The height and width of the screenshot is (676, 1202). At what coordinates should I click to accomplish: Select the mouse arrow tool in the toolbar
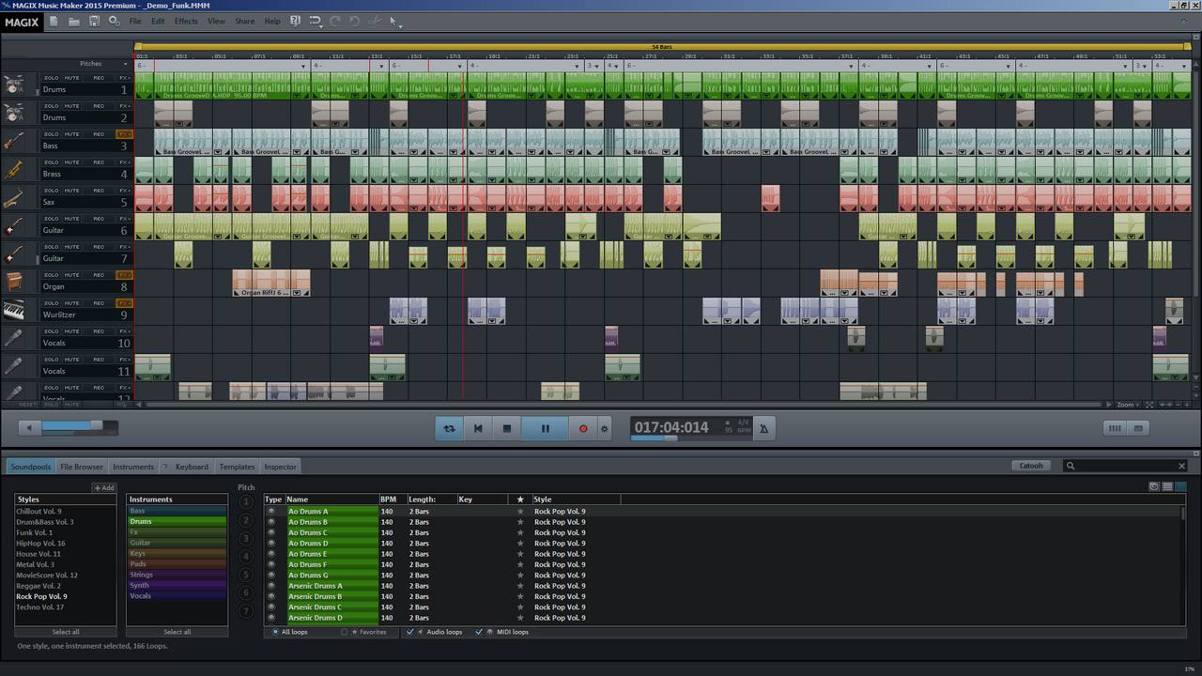coord(394,20)
